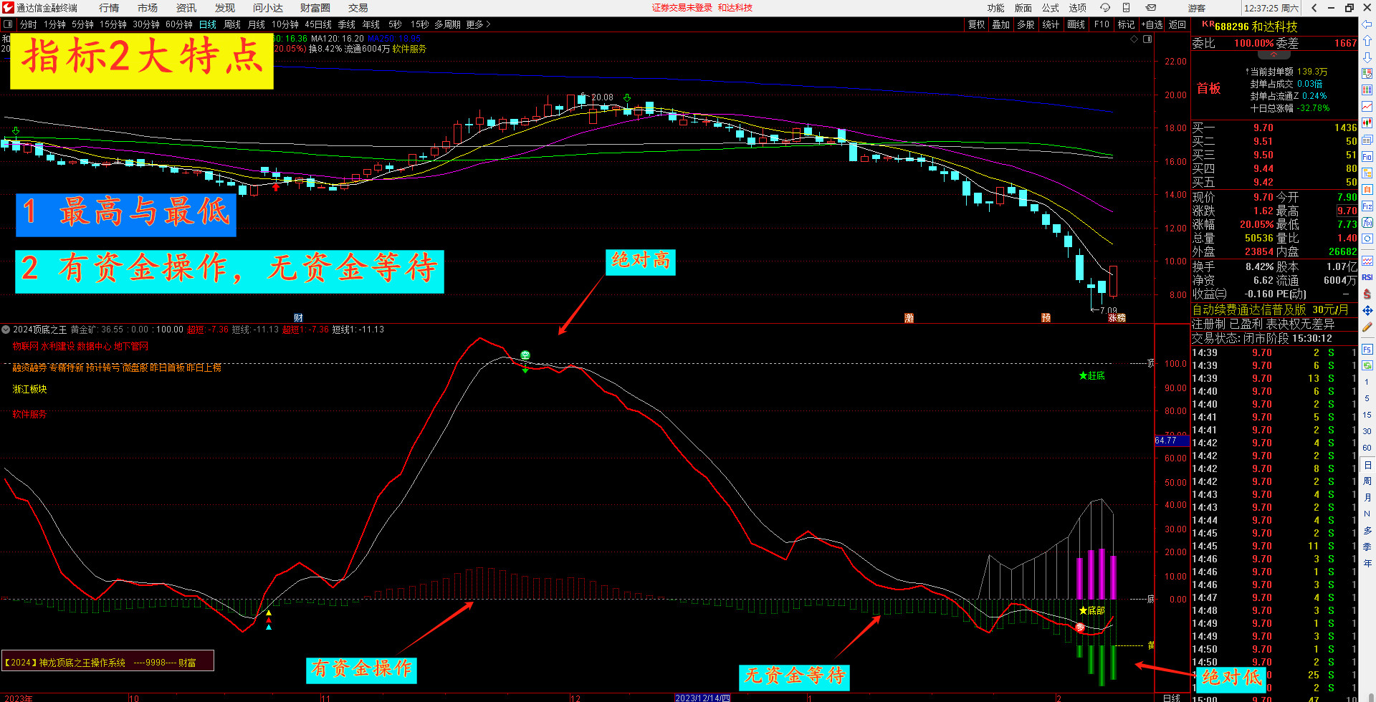Open the 市场 menu
Viewport: 1376px width, 702px height.
[148, 8]
